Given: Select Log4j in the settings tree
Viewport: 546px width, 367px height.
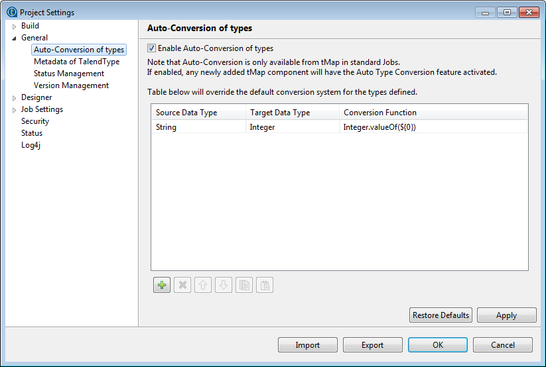Looking at the screenshot, I should click(x=31, y=145).
